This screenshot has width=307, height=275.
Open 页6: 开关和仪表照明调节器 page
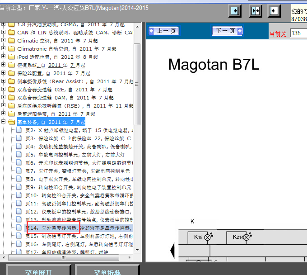(x=79, y=163)
